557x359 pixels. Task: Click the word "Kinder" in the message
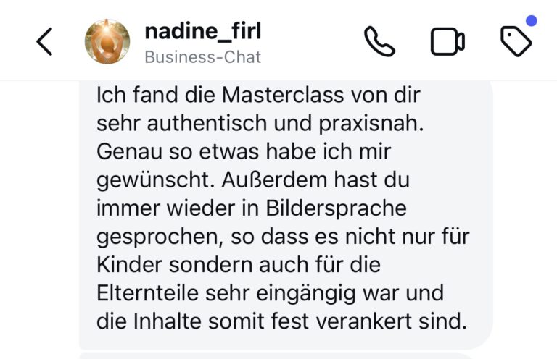point(123,265)
